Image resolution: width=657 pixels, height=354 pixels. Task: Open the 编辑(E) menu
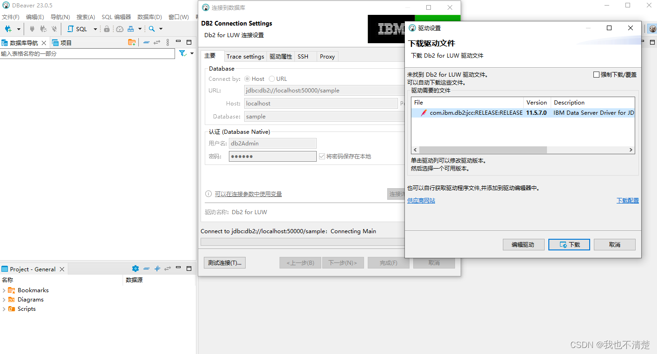[35, 17]
